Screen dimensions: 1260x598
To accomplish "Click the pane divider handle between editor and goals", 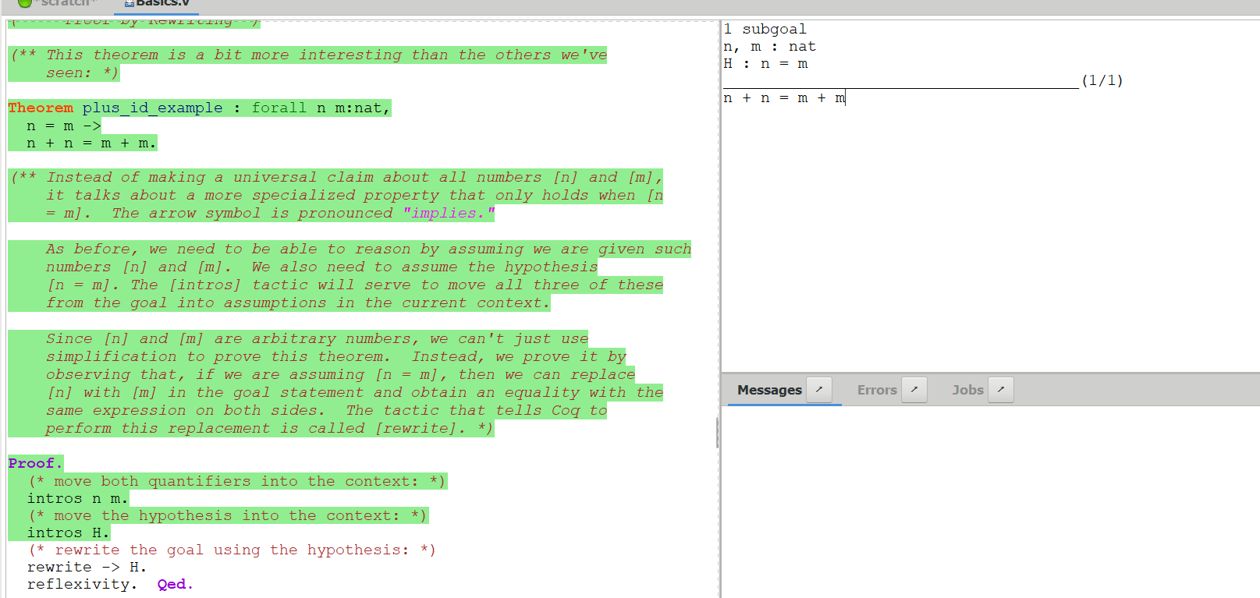I will pyautogui.click(x=717, y=433).
